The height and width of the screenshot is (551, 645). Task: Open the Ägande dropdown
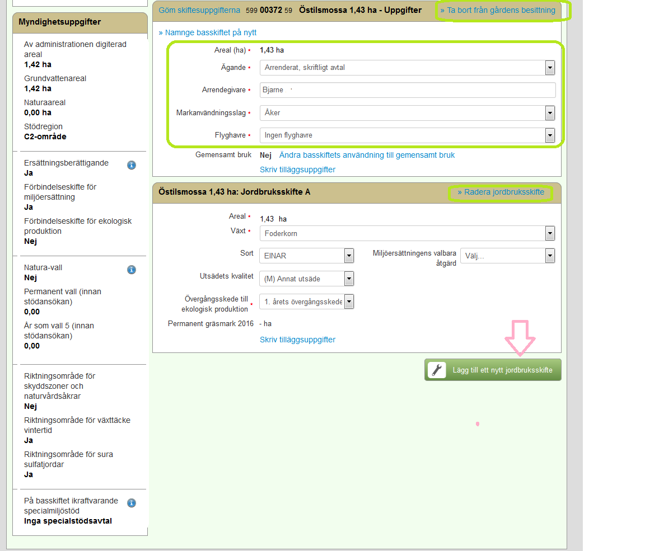[x=407, y=67]
